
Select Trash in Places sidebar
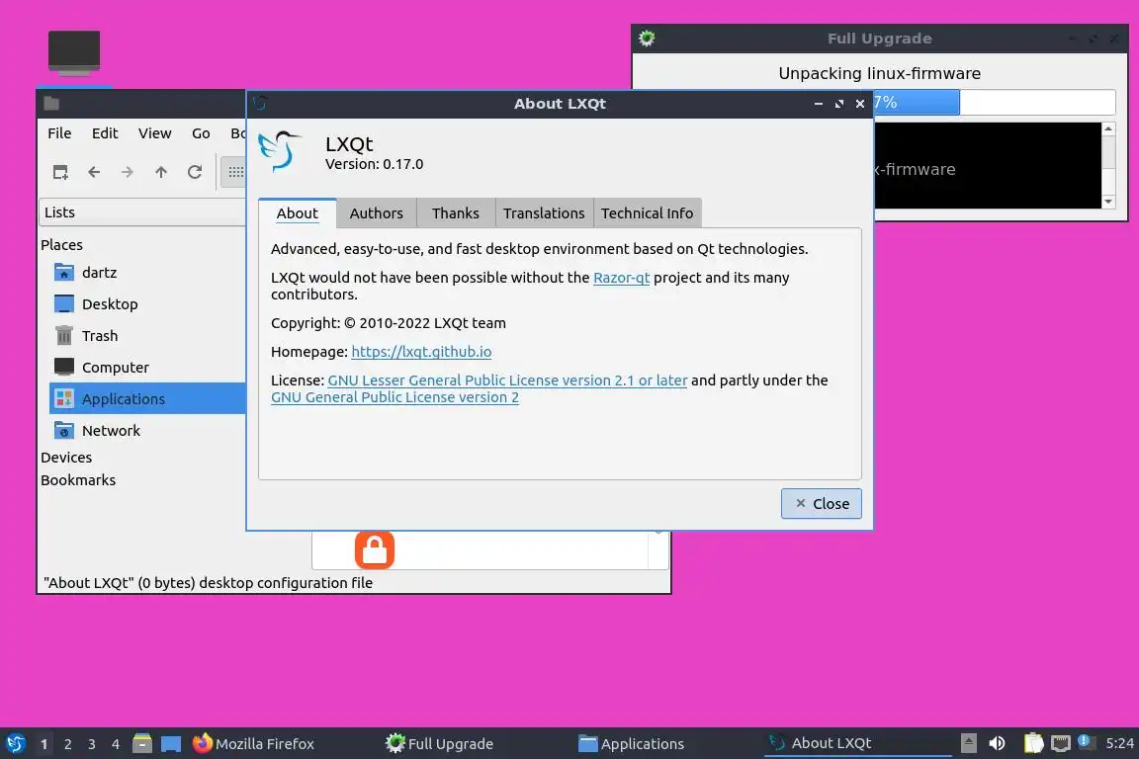coord(147,336)
